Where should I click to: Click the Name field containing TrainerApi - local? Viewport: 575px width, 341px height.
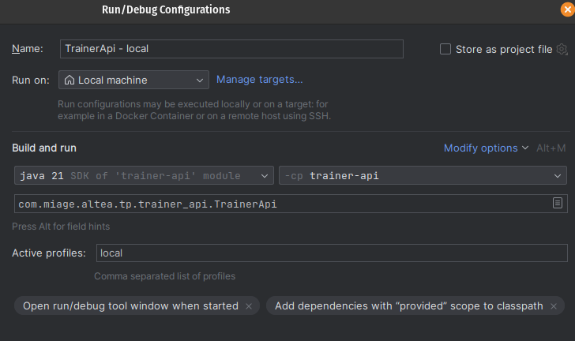[231, 49]
